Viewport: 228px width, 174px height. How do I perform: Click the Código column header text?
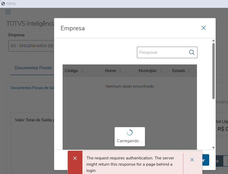[71, 71]
